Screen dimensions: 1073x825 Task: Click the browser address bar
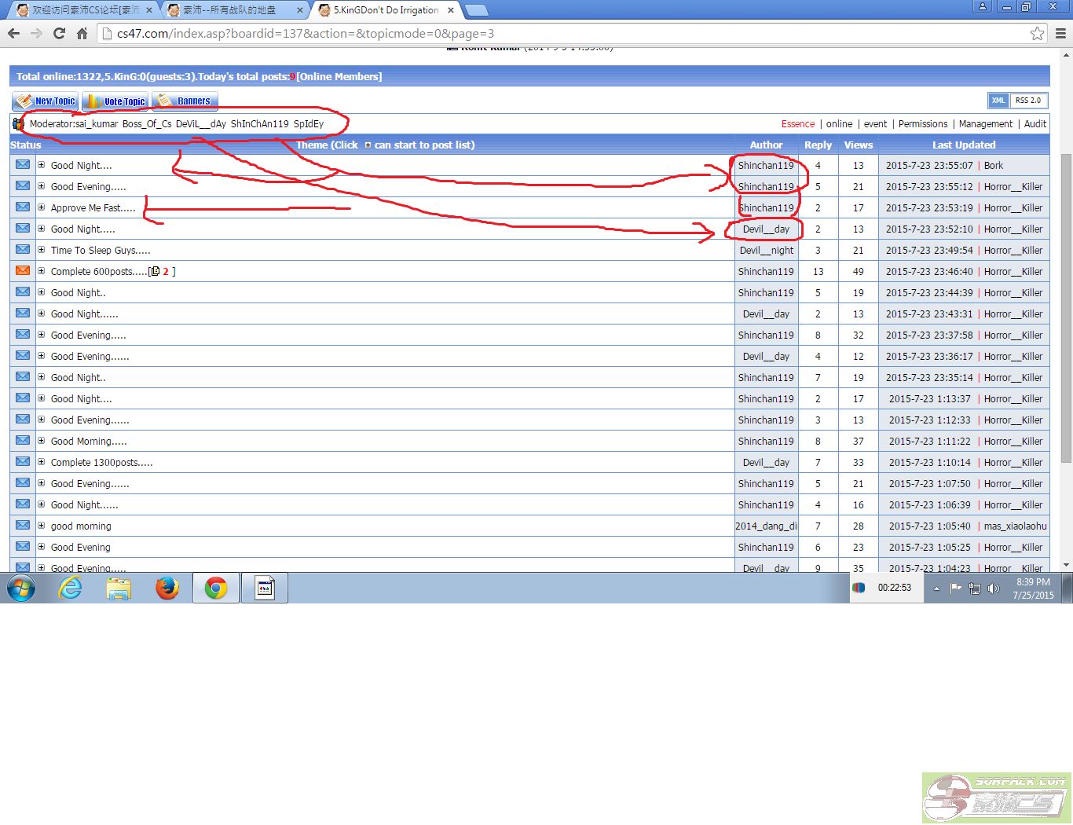click(550, 34)
